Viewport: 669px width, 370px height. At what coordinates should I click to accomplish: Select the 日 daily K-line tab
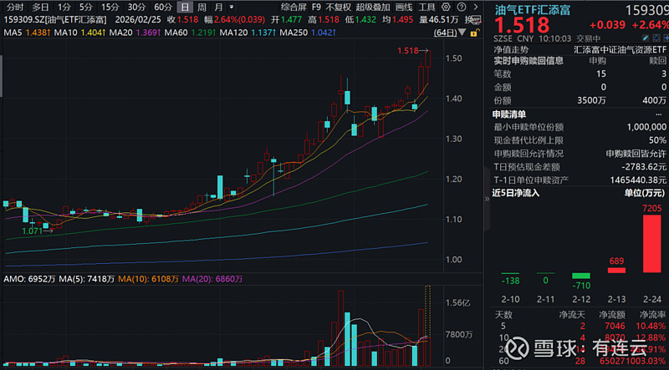tap(184, 7)
